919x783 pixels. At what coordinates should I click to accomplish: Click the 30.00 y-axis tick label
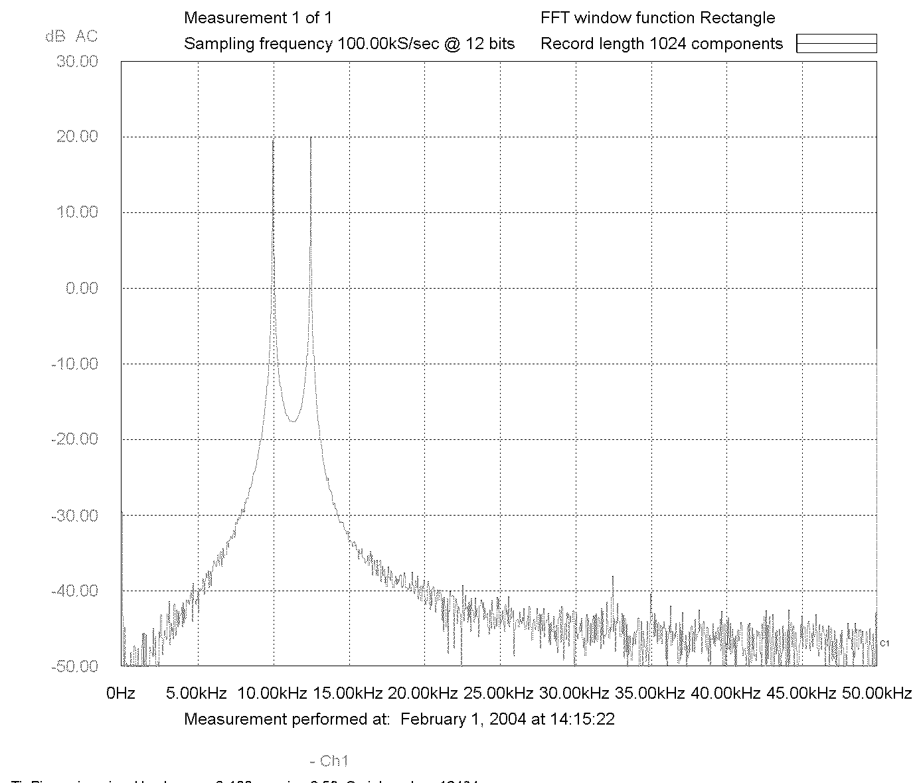click(x=78, y=61)
